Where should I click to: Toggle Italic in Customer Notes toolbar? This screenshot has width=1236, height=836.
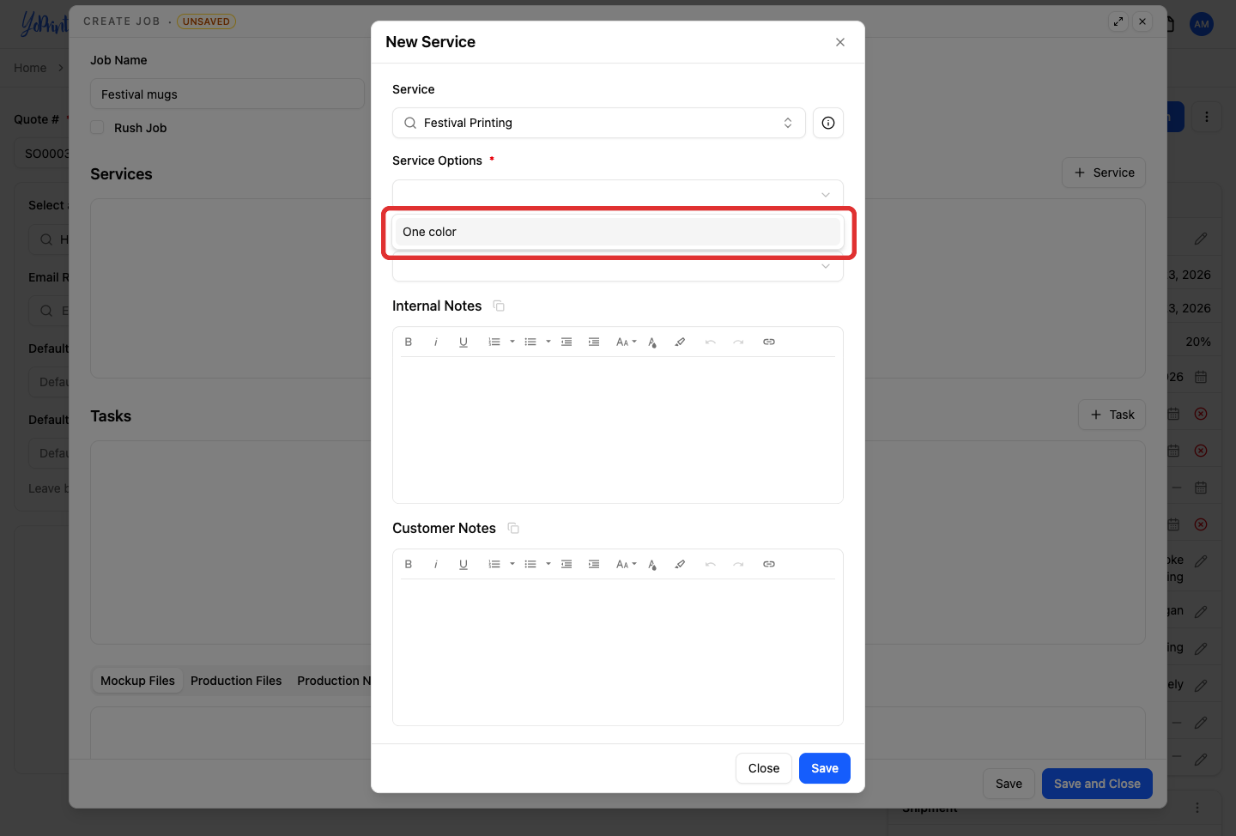point(436,564)
